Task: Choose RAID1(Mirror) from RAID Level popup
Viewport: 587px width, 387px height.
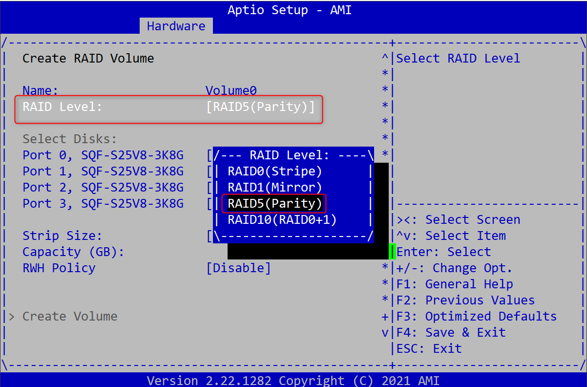Action: click(274, 188)
